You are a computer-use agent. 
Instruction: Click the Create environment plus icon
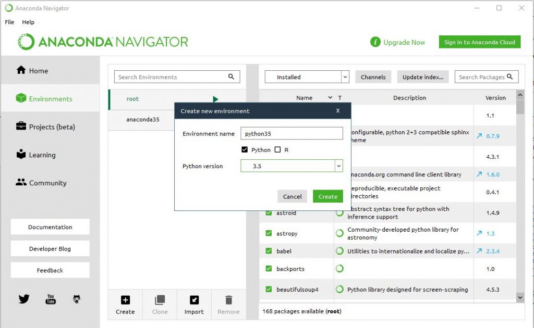(125, 300)
